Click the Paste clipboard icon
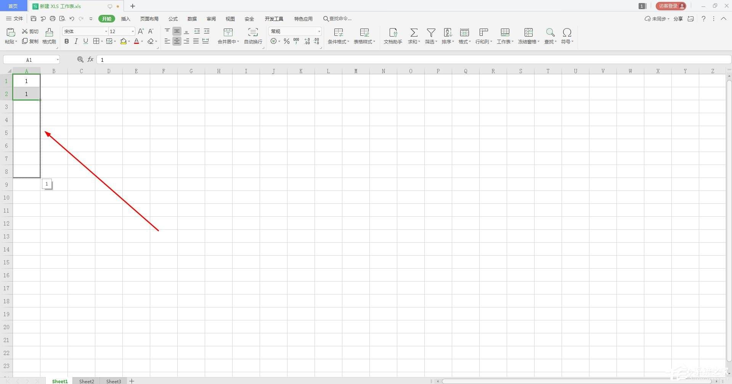 11,32
